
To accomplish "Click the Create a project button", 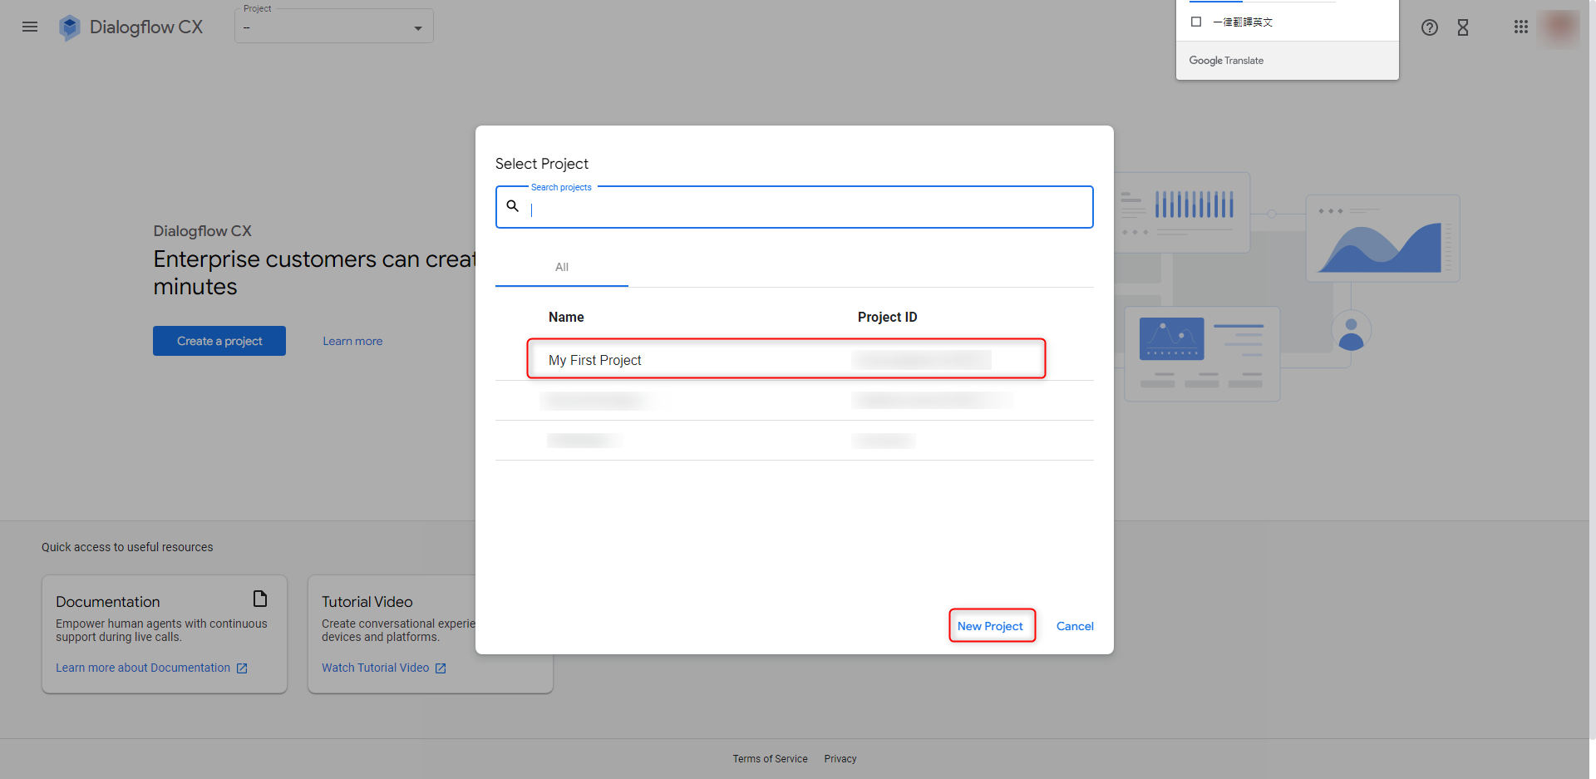I will coord(219,341).
